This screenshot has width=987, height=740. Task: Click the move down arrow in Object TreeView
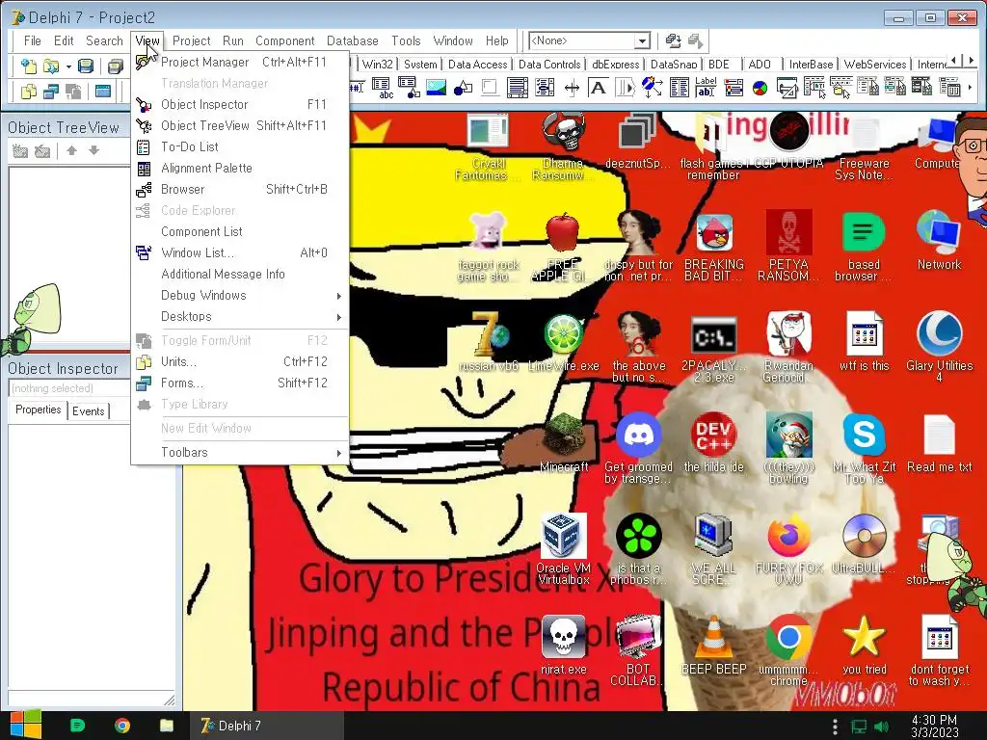93,150
